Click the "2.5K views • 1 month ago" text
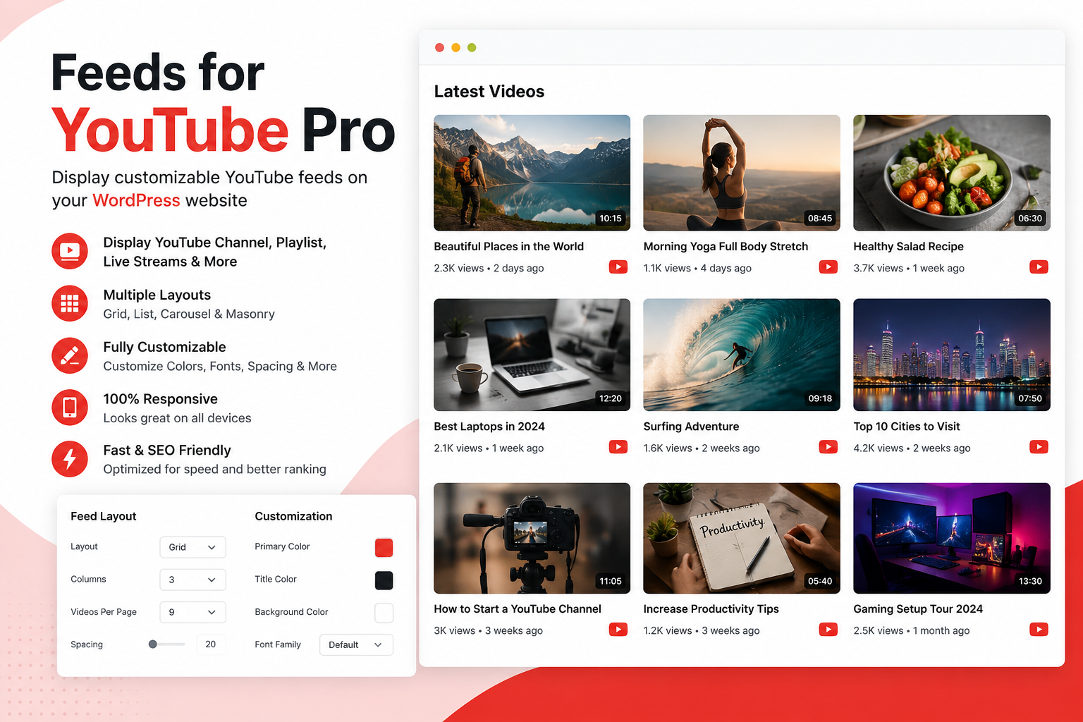The height and width of the screenshot is (722, 1083). (x=911, y=630)
